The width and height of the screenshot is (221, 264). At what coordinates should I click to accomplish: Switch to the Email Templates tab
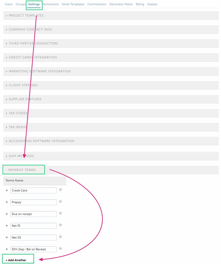73,4
